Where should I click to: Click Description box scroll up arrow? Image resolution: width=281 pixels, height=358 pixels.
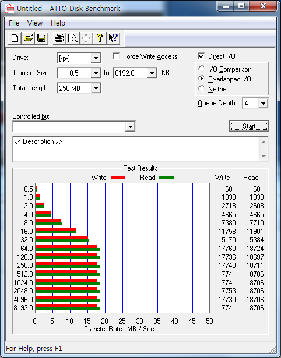pyautogui.click(x=264, y=142)
